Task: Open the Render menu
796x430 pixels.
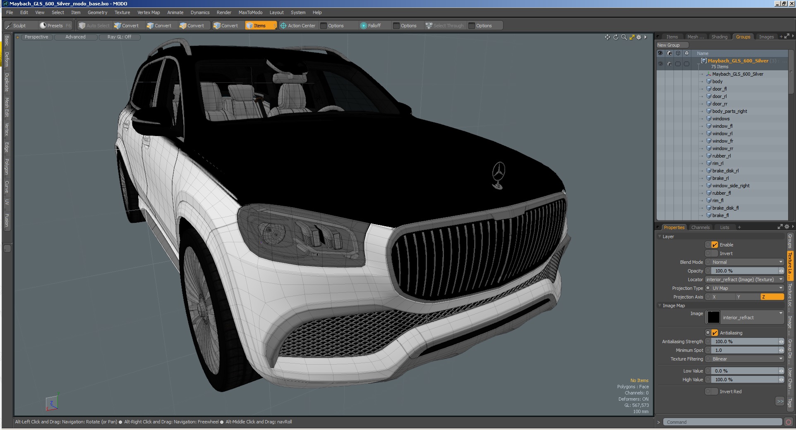Action: (x=224, y=12)
